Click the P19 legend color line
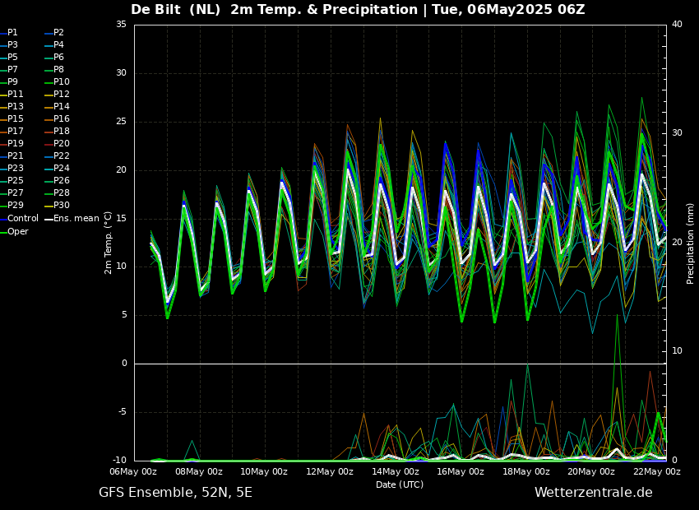This screenshot has width=699, height=510. (2, 144)
